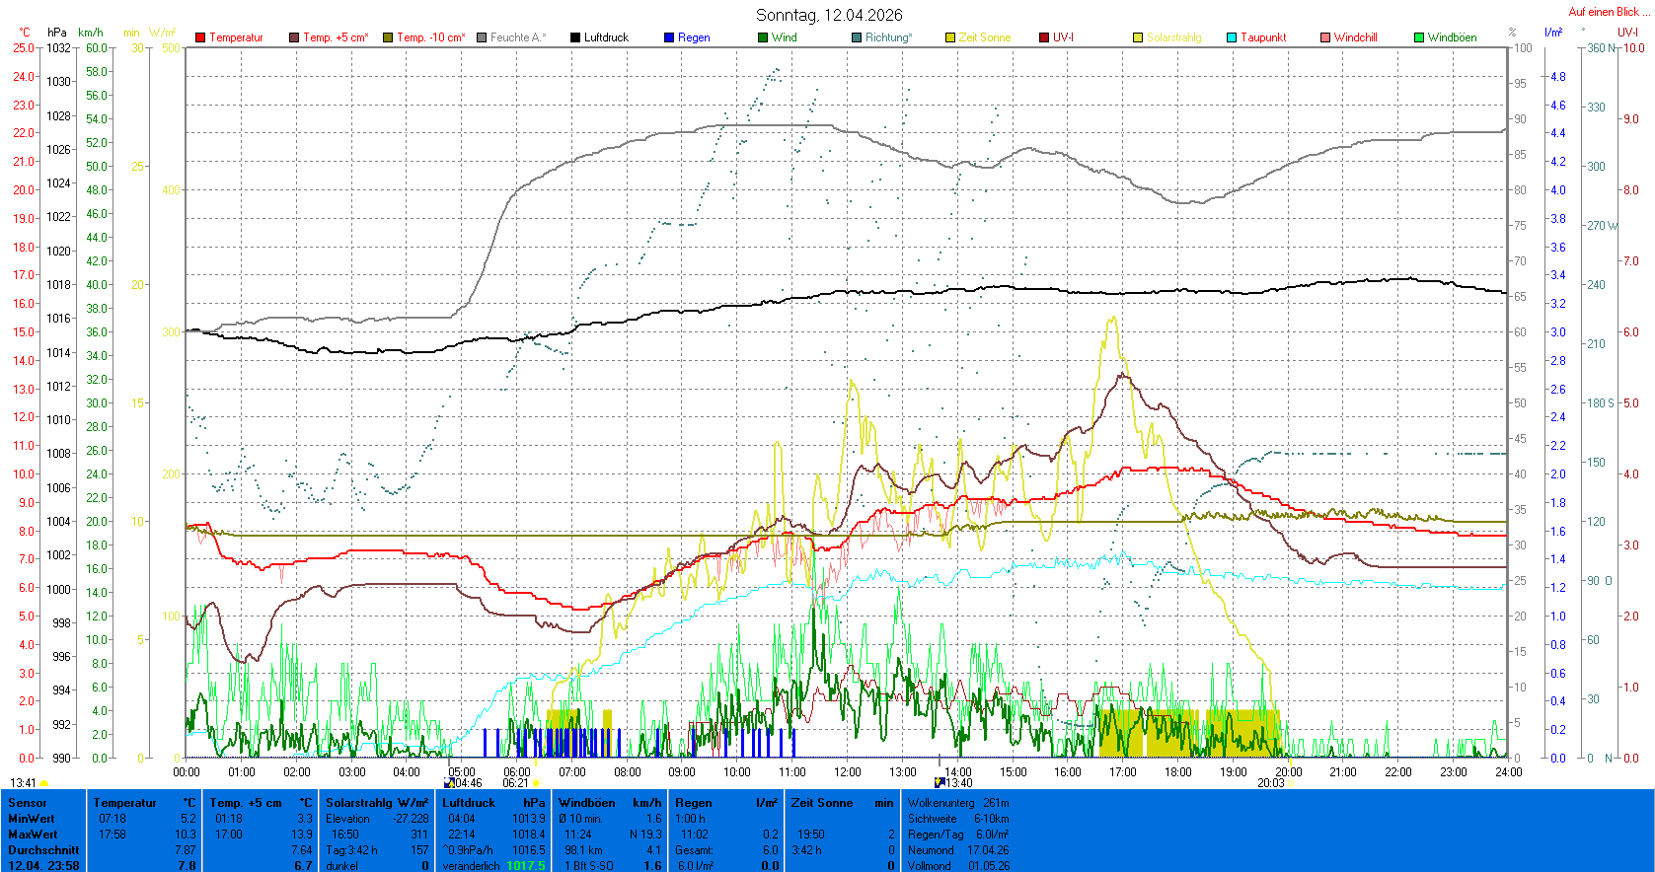Click the blue Regen legend square
The width and height of the screenshot is (1655, 872).
click(669, 37)
